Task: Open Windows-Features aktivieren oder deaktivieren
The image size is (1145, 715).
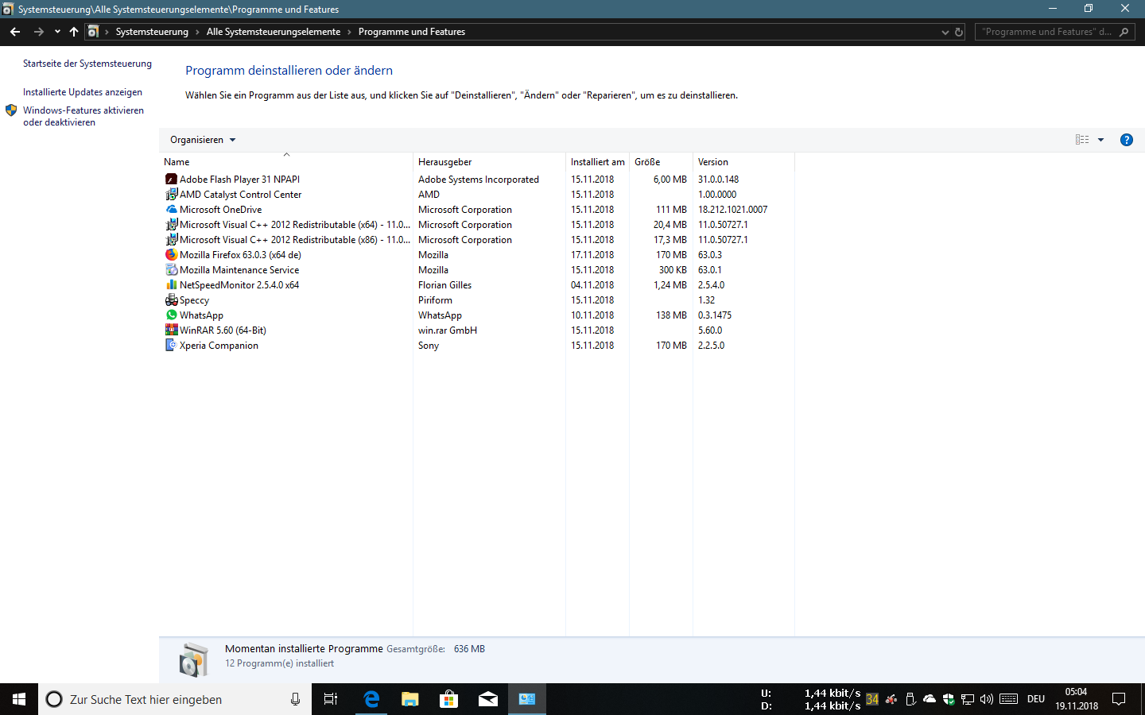Action: click(83, 116)
